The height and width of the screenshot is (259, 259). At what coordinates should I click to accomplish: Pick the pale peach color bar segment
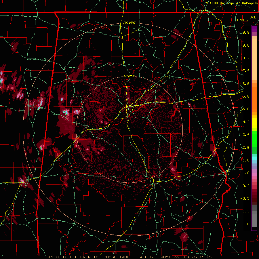(254, 59)
